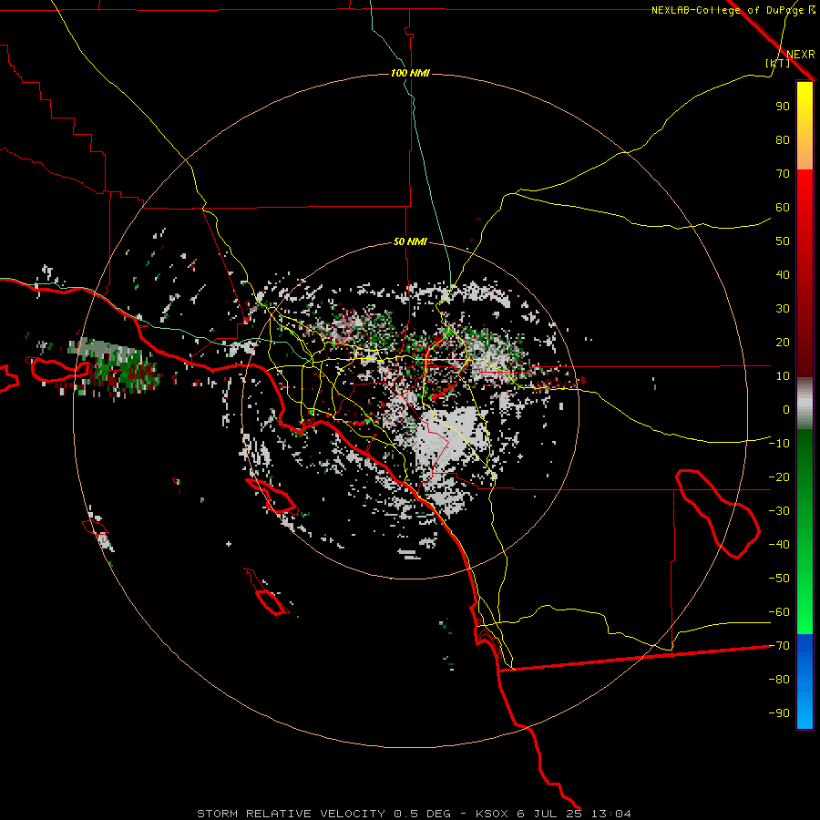Click the [KT] units label
This screenshot has width=820, height=820.
[x=778, y=63]
